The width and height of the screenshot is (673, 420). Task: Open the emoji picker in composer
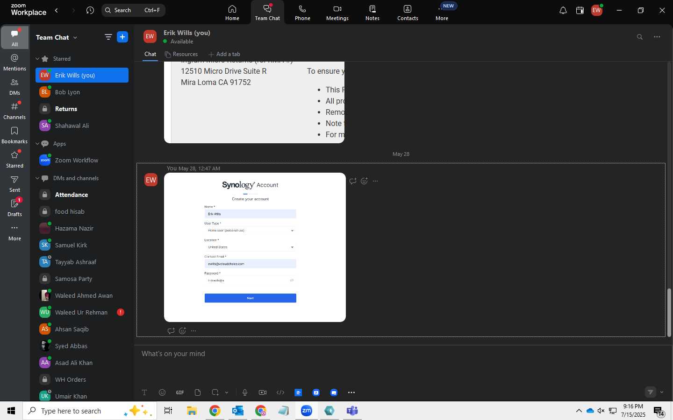tap(162, 392)
